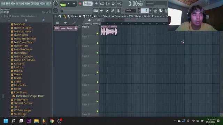Open the PATTERNS menu
This screenshot has width=223, height=125.
coord(20,3)
